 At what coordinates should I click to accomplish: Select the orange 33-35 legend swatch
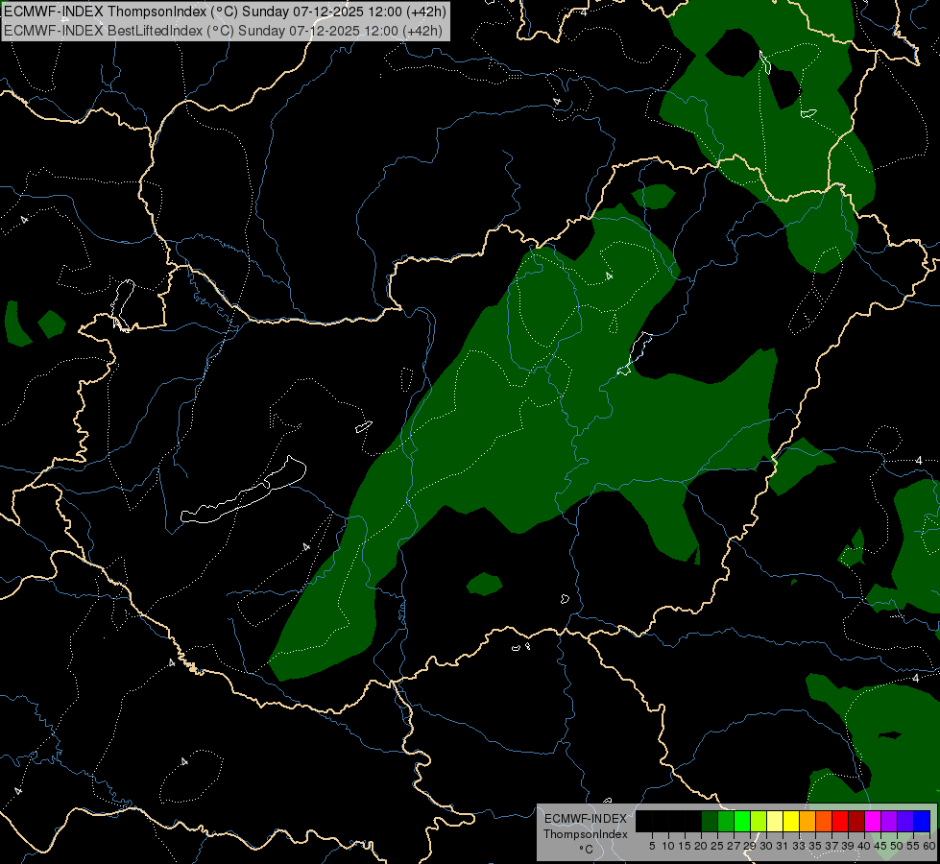807,821
